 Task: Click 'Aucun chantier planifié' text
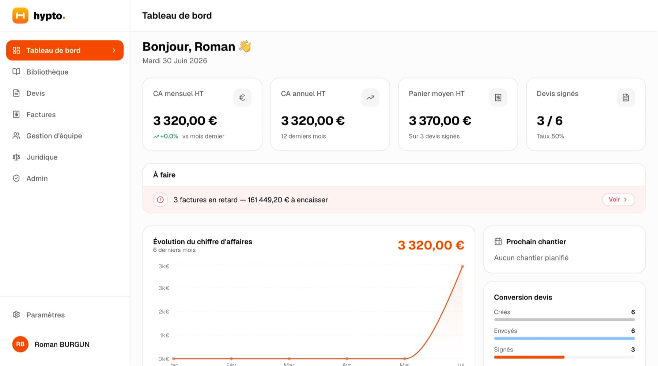[x=531, y=258]
